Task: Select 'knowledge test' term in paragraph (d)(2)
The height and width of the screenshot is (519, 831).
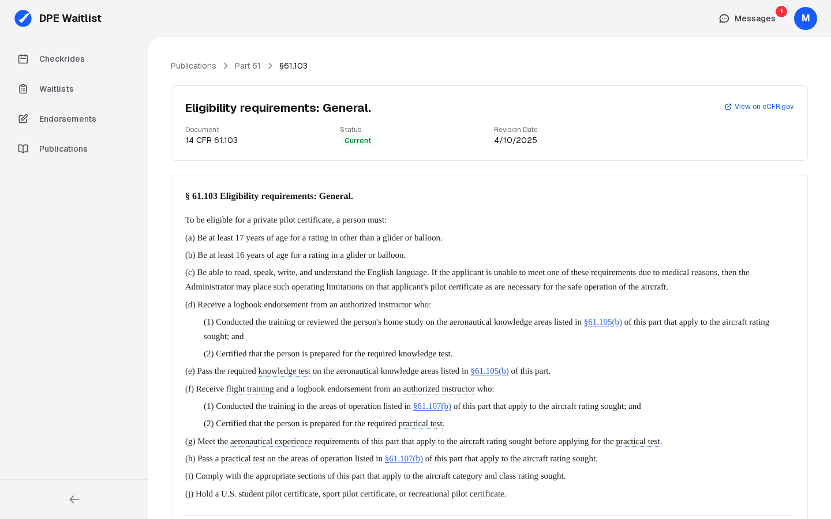Action: [x=424, y=353]
